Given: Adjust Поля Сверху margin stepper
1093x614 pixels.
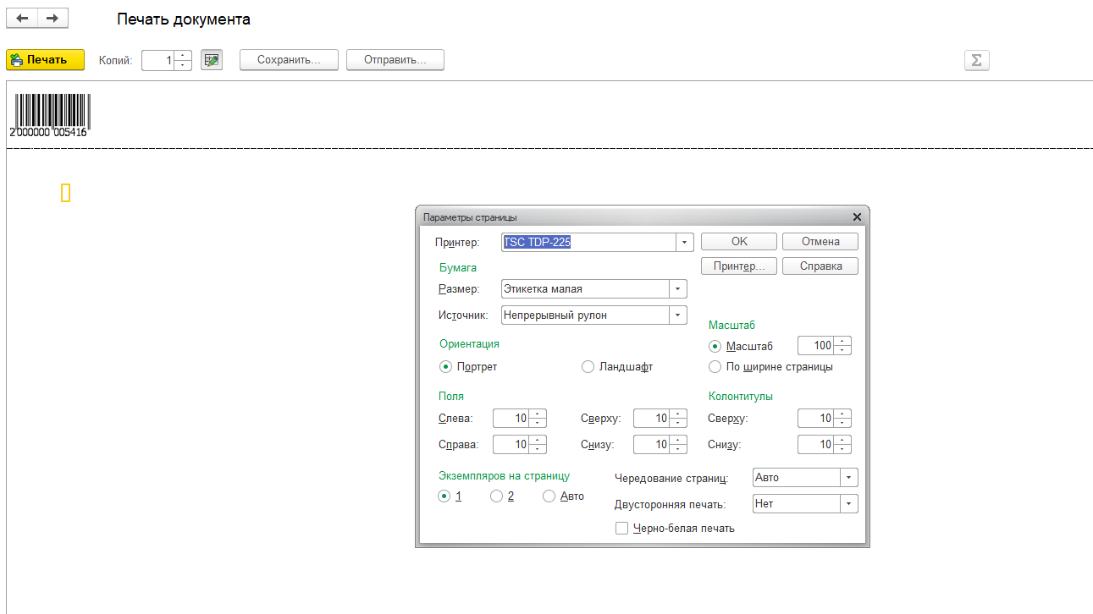Looking at the screenshot, I should pyautogui.click(x=678, y=419).
